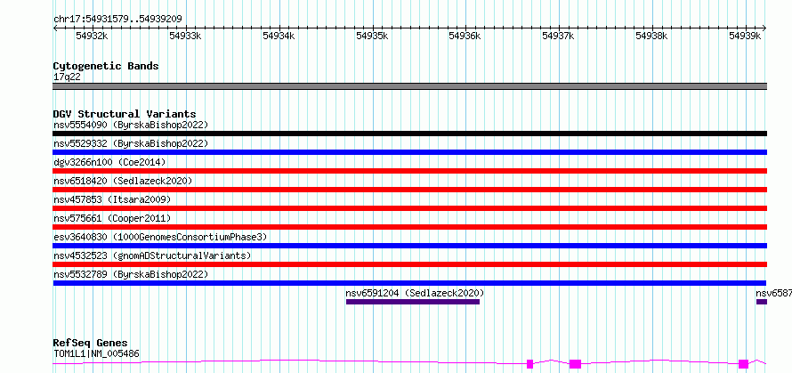The width and height of the screenshot is (792, 373).
Task: Click the 54935k ruler tick label
Action: click(372, 36)
